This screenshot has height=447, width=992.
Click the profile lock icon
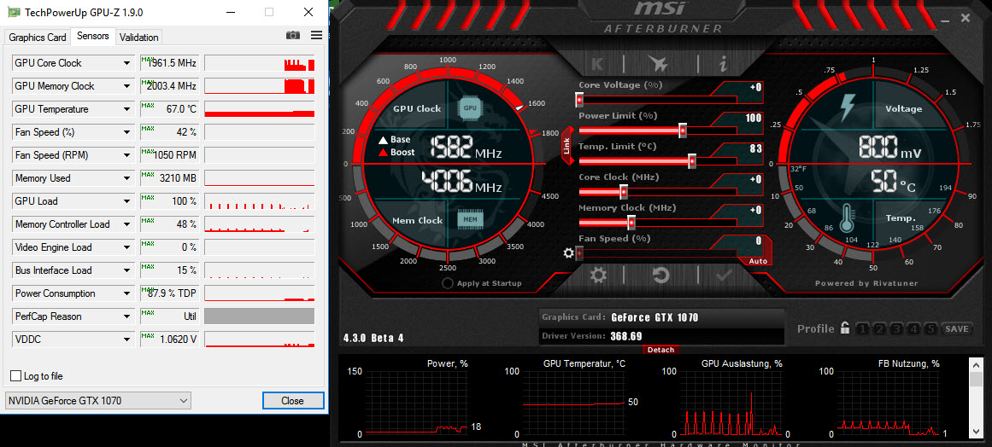844,328
